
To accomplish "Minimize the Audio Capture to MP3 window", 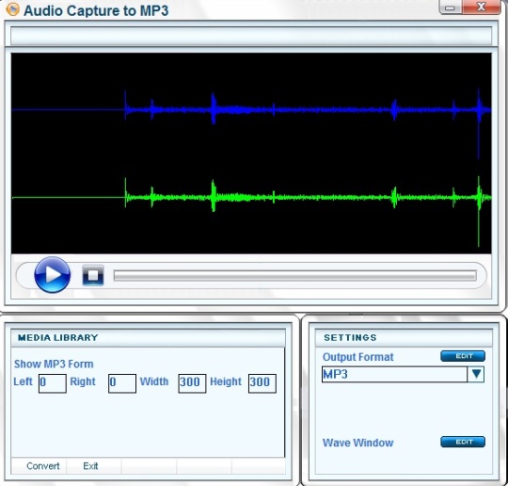I will pos(451,8).
